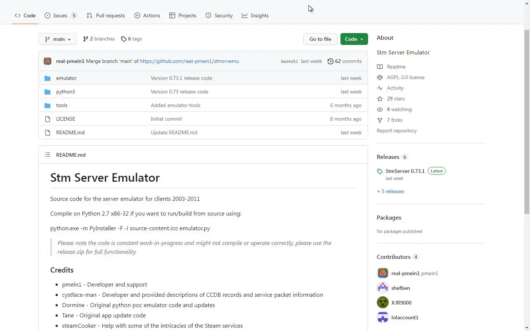The height and width of the screenshot is (331, 530).
Task: Open the Projects tab
Action: pos(183,15)
